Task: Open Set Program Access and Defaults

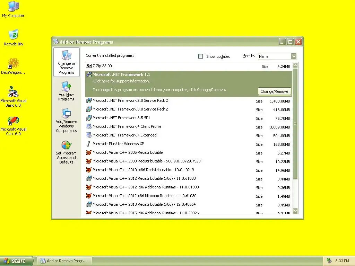Action: [66, 152]
